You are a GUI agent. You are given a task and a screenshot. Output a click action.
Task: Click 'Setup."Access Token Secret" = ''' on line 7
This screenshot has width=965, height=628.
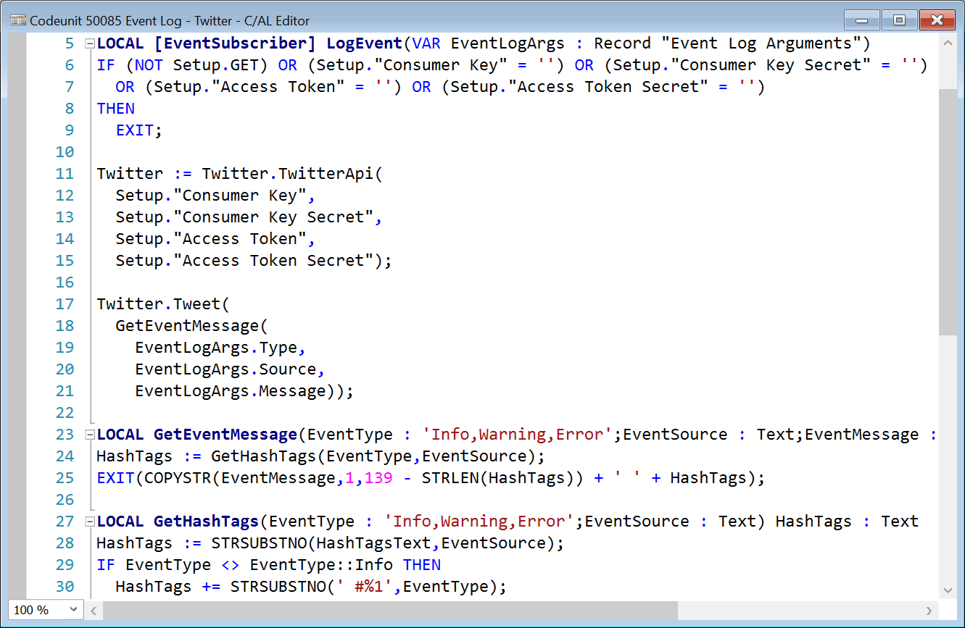pyautogui.click(x=603, y=87)
